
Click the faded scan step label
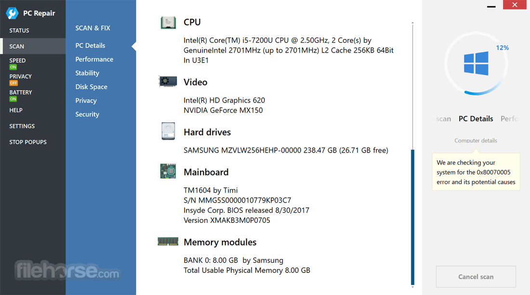point(443,119)
